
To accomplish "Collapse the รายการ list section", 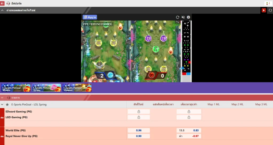I will 2,98.
